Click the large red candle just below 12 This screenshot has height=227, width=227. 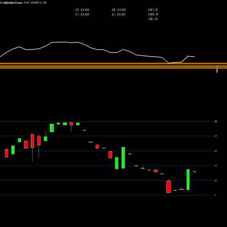[168, 187]
